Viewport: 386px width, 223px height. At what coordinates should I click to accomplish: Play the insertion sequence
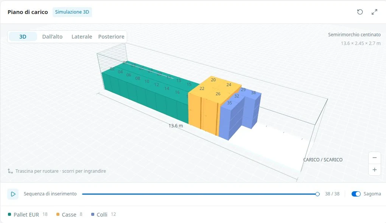coord(13,194)
